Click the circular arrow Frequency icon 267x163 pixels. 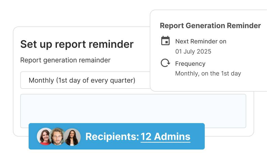pyautogui.click(x=165, y=63)
